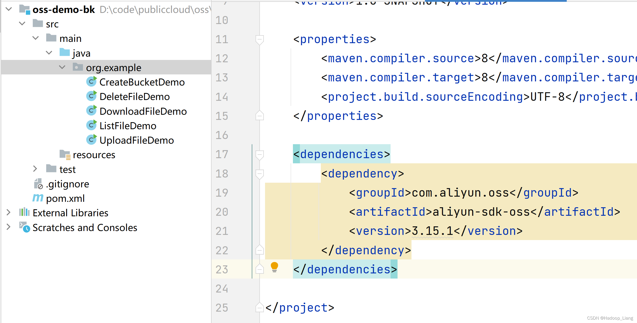Click the project.build.sourceEncoding UTF-8 line
637x323 pixels.
(479, 97)
